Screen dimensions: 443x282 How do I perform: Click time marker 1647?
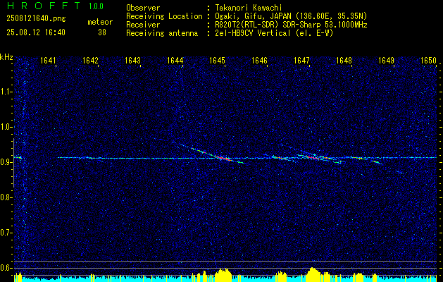click(x=301, y=60)
